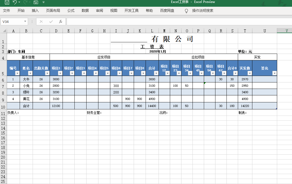Click the name cell 小兔
The width and height of the screenshot is (292, 184).
pyautogui.click(x=26, y=86)
